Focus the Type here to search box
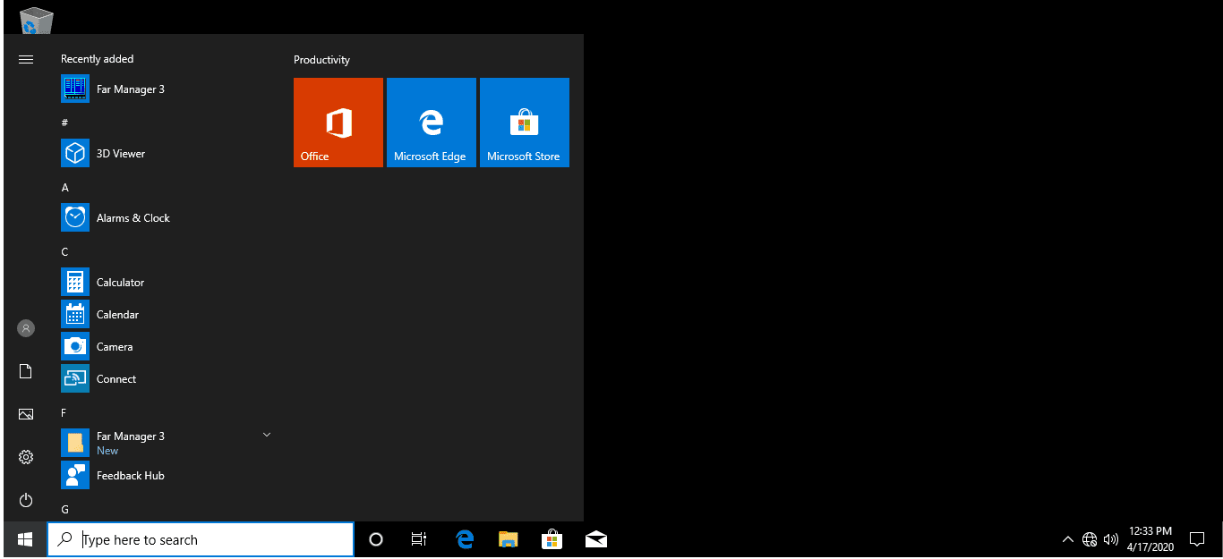 pos(201,539)
